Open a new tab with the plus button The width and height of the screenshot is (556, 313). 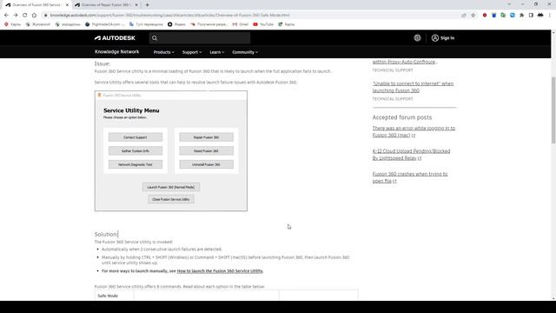click(x=147, y=5)
